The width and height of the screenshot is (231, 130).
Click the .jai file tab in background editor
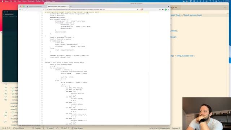pyautogui.click(x=174, y=8)
